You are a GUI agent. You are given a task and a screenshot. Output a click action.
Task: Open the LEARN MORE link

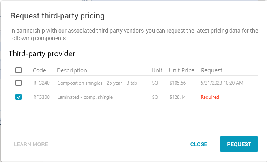[x=31, y=144]
